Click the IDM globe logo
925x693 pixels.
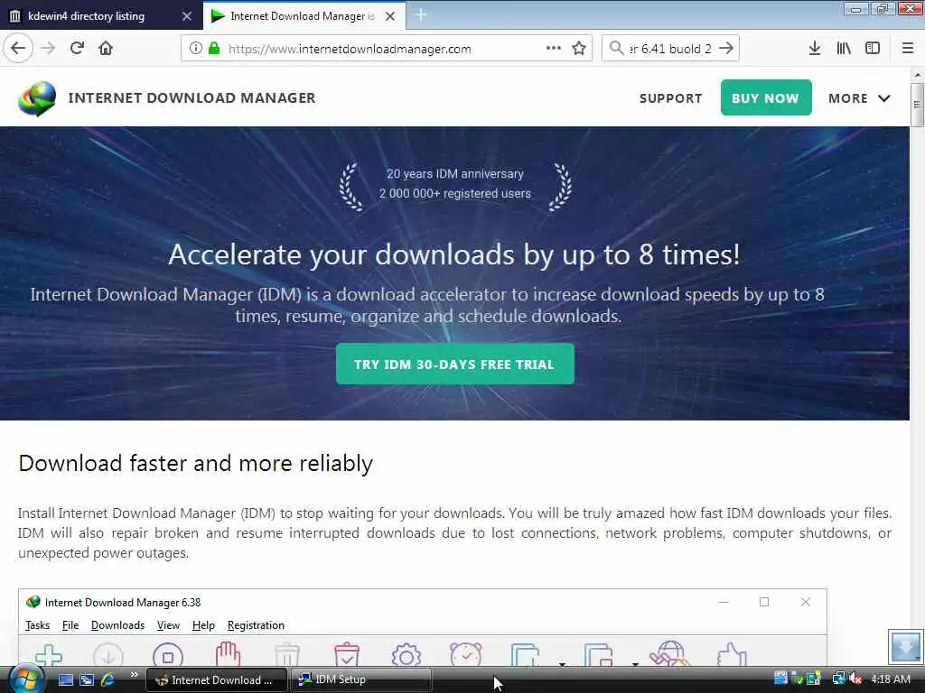36,98
